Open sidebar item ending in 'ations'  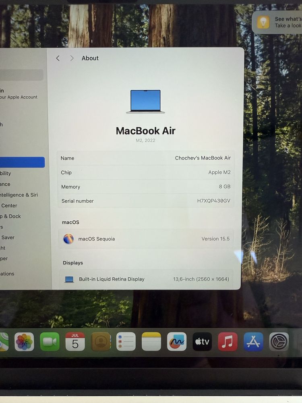[x=7, y=274]
